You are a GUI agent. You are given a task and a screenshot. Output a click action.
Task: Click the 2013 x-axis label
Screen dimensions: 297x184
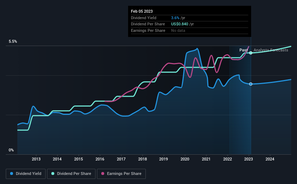36,159
